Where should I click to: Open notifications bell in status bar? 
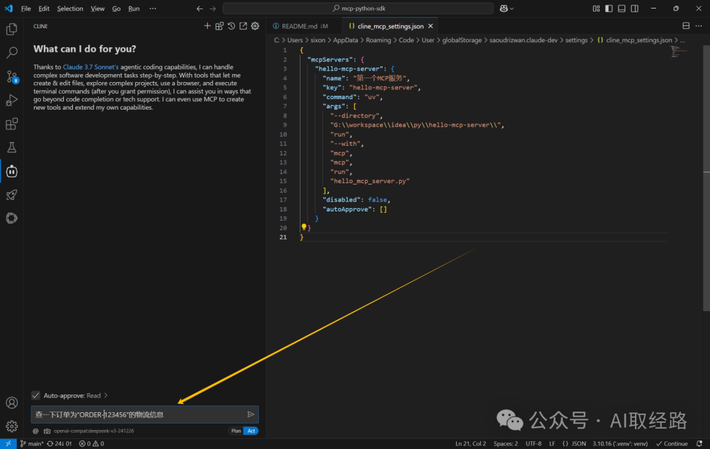(699, 444)
